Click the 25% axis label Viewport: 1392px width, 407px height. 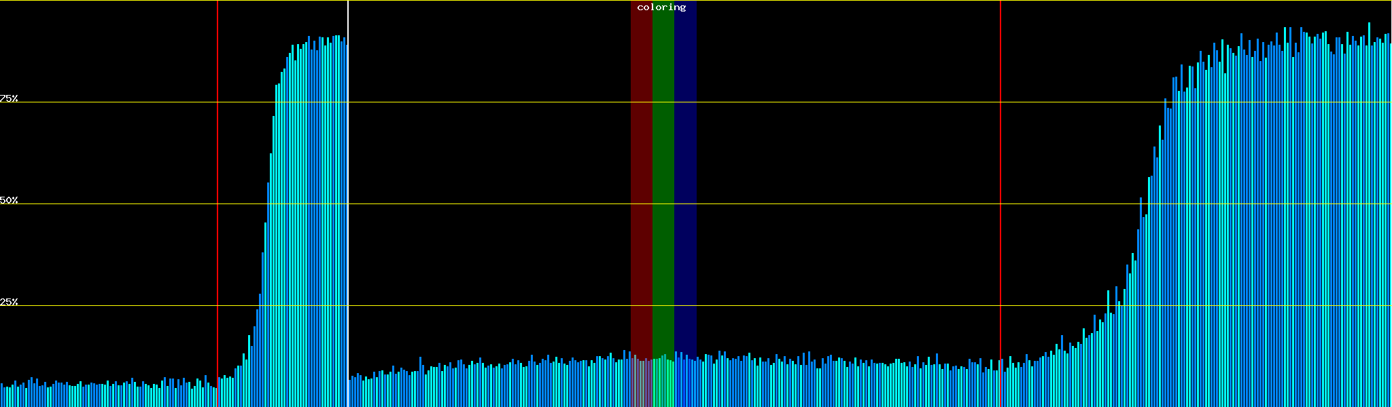point(9,302)
